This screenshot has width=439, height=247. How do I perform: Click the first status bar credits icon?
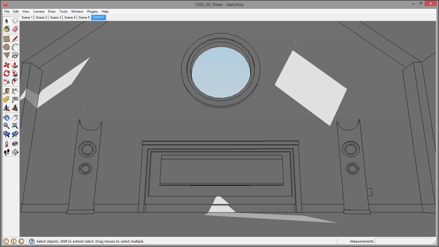[6, 241]
